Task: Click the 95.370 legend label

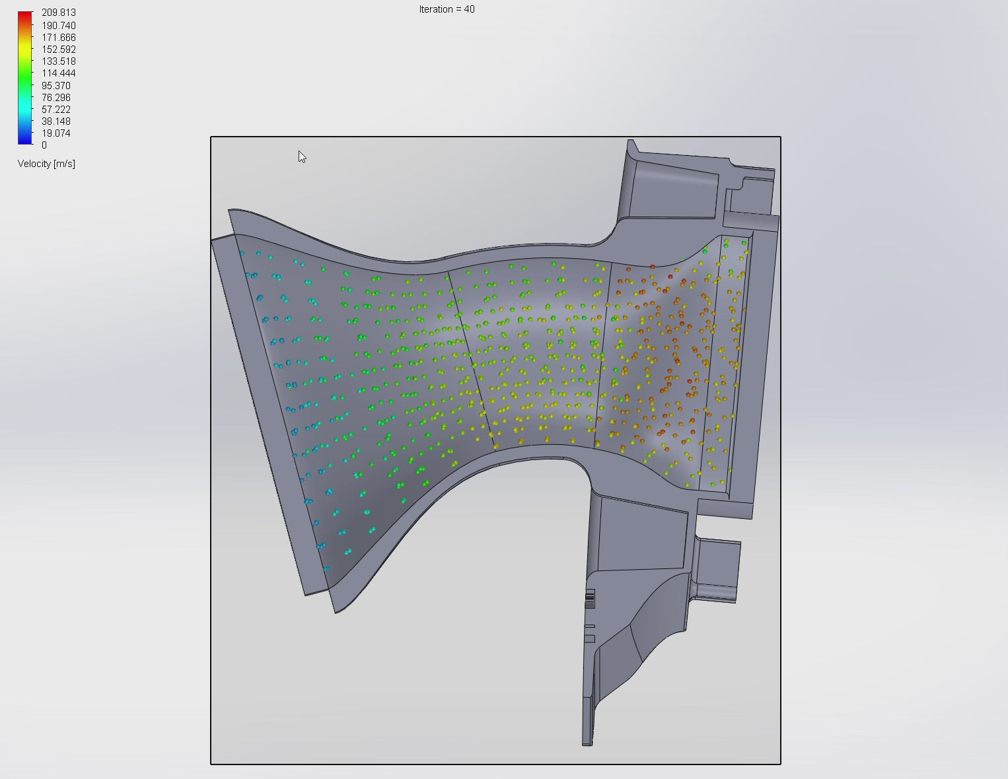Action: 56,86
